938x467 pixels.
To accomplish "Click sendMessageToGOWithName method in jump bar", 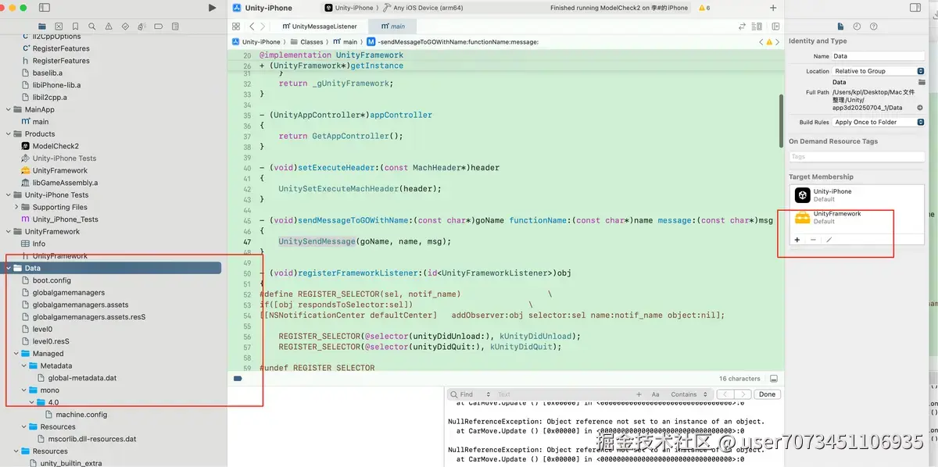I will 452,42.
